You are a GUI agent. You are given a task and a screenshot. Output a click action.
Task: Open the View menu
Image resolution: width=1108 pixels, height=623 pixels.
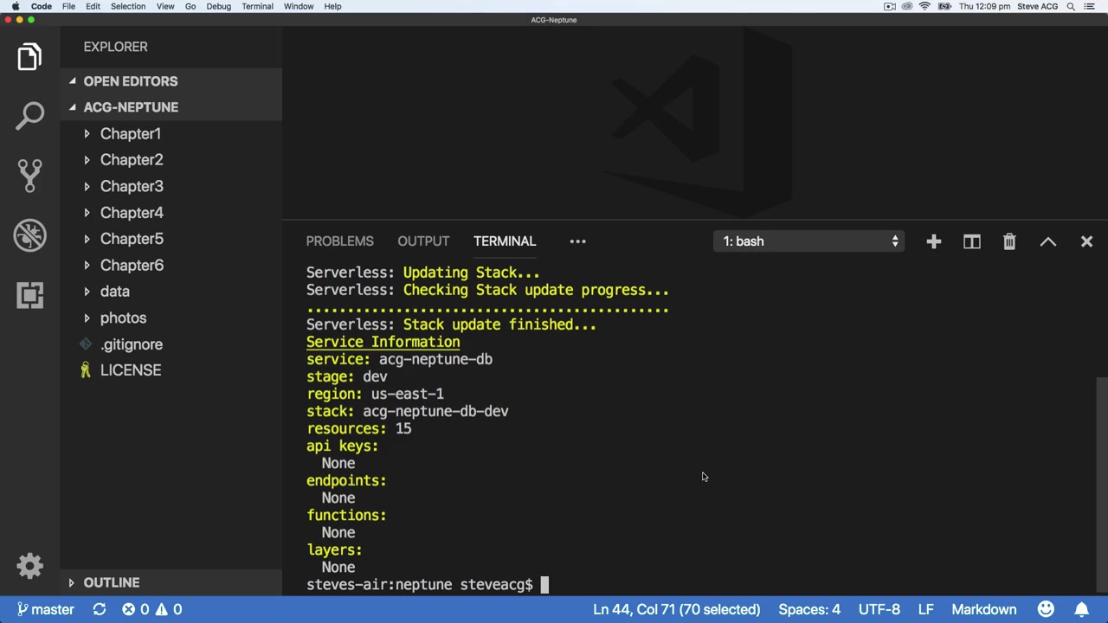[x=164, y=6]
